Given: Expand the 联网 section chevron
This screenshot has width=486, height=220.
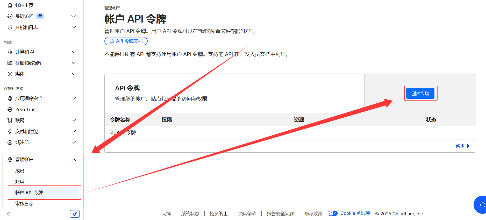Looking at the screenshot, I should (x=74, y=120).
